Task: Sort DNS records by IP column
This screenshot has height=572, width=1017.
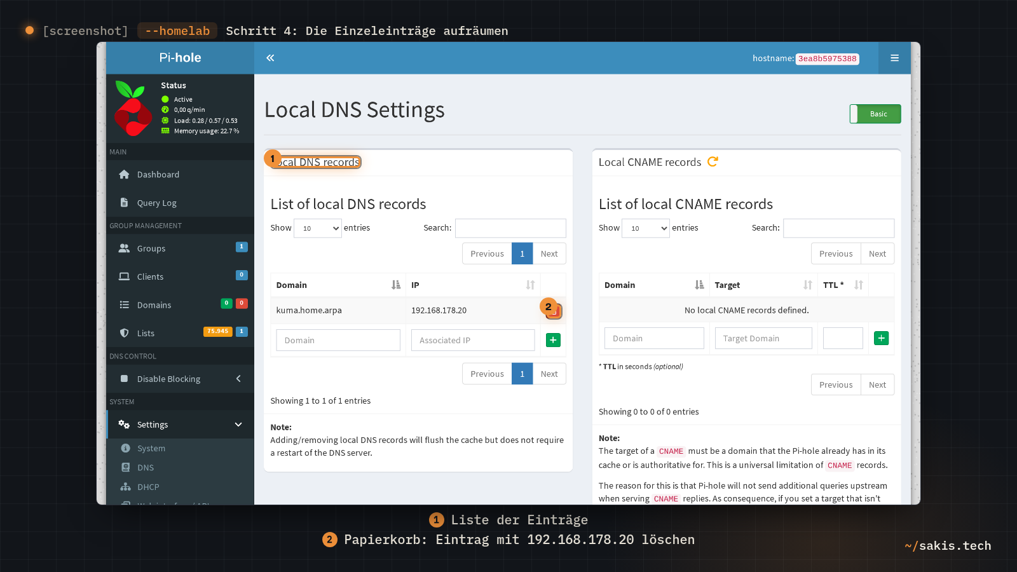Action: click(473, 285)
